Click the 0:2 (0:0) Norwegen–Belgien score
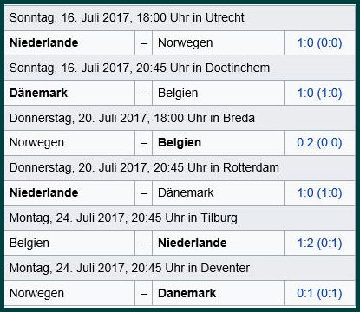Image resolution: width=360 pixels, height=312 pixels. [319, 143]
